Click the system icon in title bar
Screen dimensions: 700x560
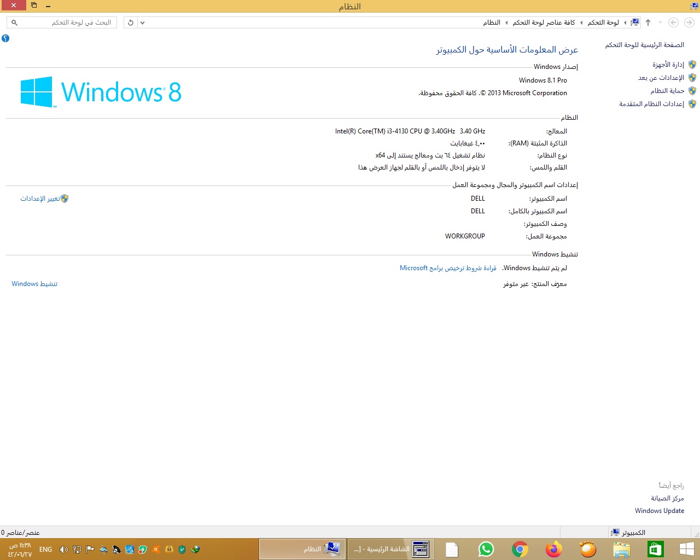pyautogui.click(x=694, y=6)
